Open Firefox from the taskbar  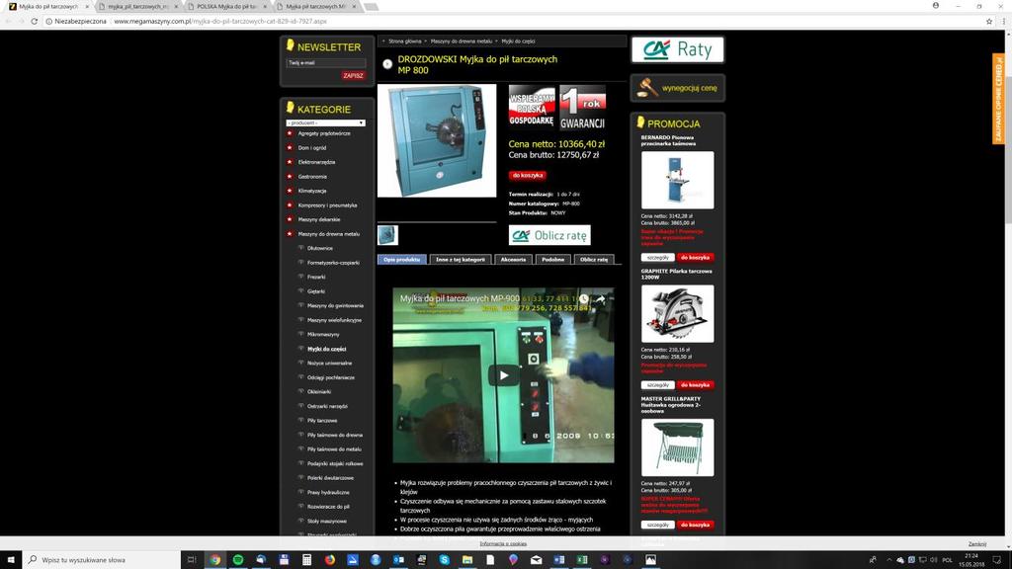[x=330, y=559]
